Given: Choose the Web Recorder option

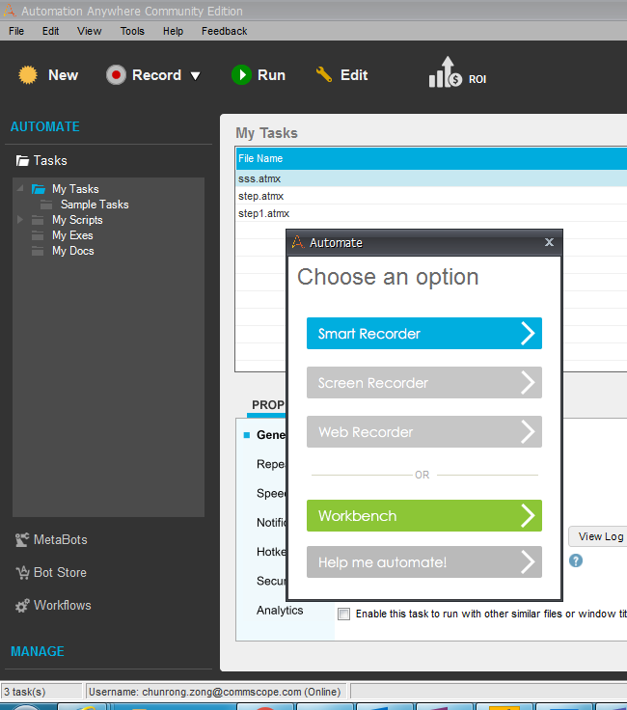Looking at the screenshot, I should click(424, 431).
